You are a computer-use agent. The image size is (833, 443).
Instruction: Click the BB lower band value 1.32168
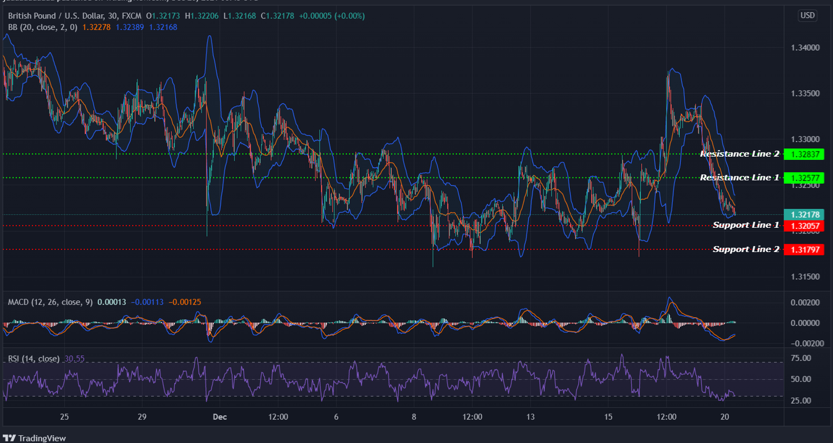[x=163, y=27]
